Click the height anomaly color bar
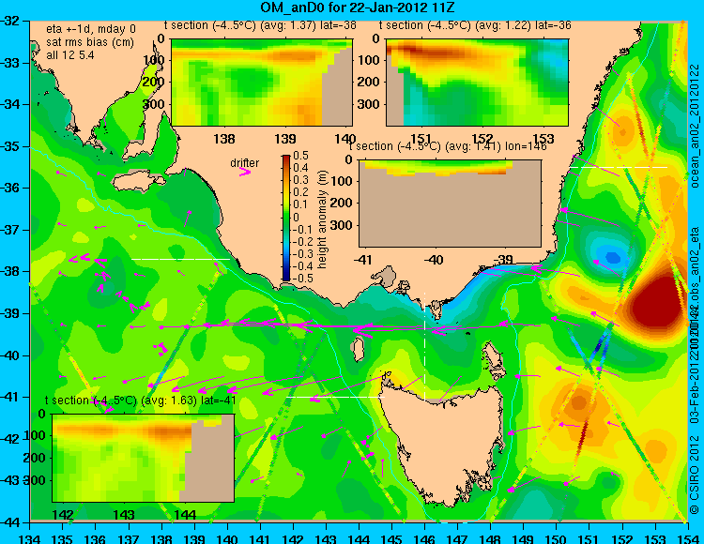Screen dimensions: 704x544 point(286,218)
